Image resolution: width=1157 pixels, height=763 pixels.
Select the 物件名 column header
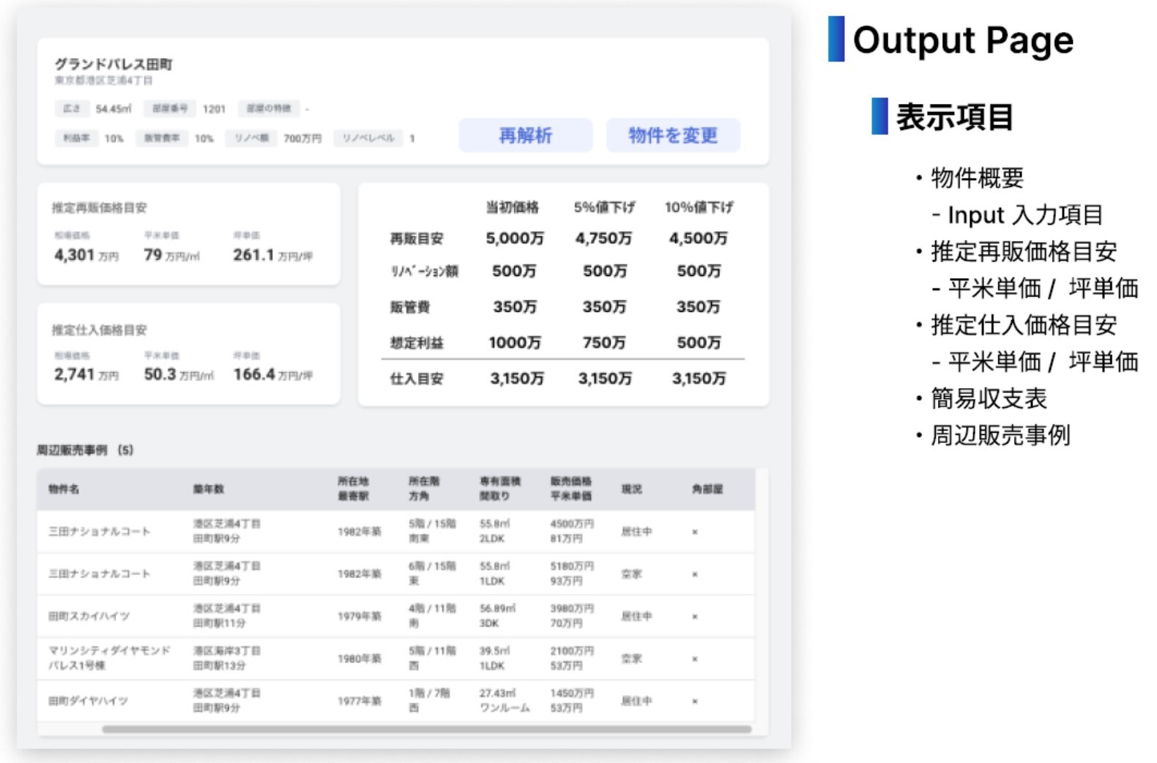tap(64, 489)
